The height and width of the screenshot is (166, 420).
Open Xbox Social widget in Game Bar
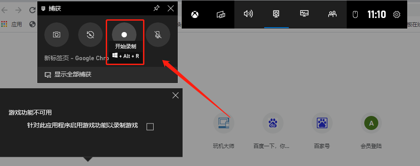pyautogui.click(x=332, y=14)
